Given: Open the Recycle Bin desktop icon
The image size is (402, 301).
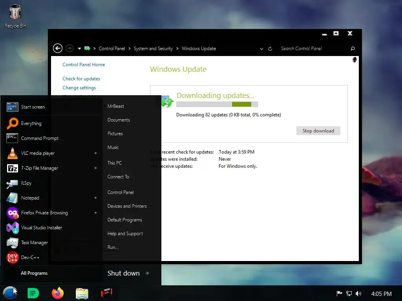Looking at the screenshot, I should click(x=15, y=16).
